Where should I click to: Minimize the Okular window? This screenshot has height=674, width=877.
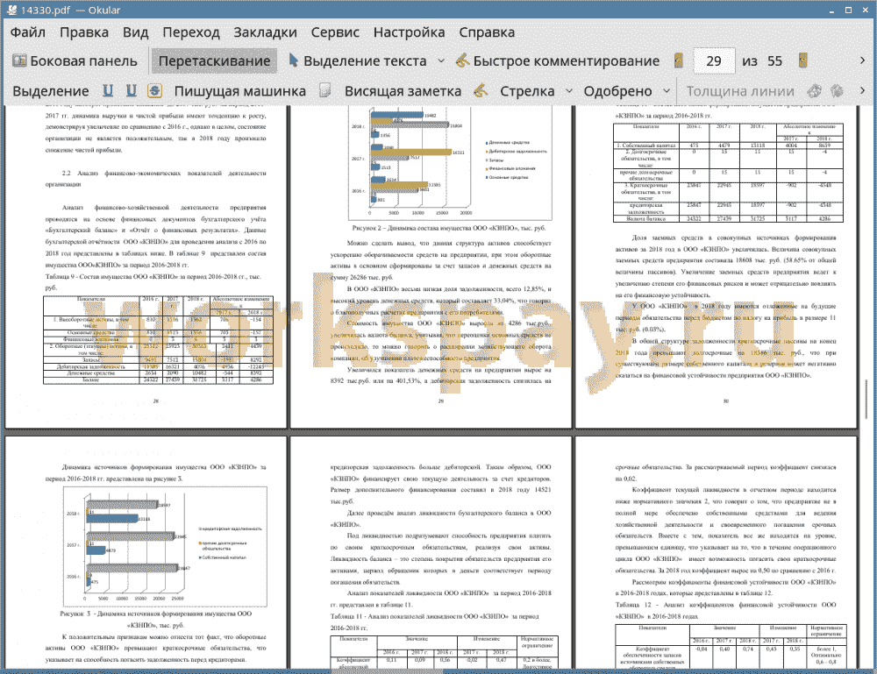pos(832,10)
